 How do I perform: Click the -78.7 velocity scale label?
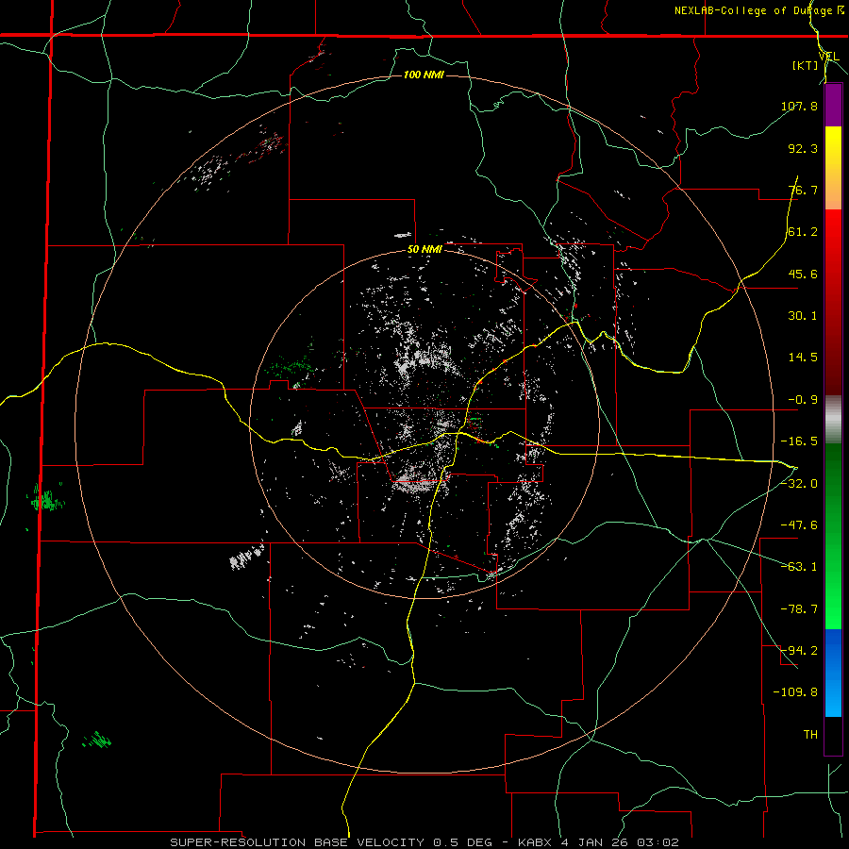pyautogui.click(x=799, y=609)
